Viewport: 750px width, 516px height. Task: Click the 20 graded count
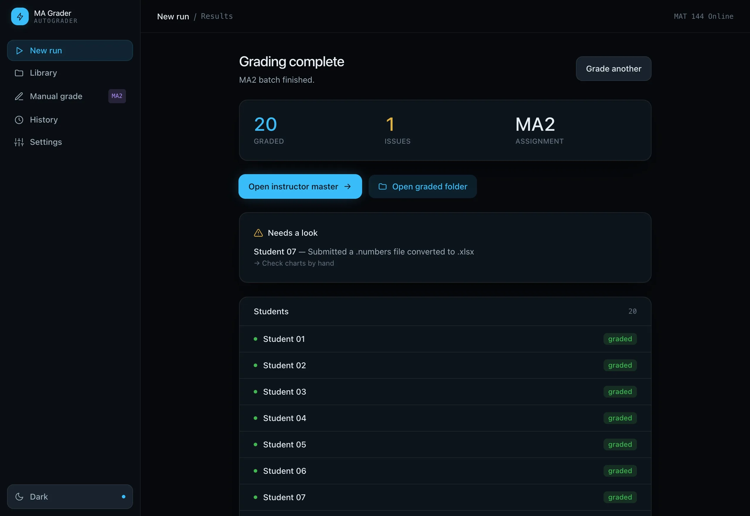[x=265, y=124]
